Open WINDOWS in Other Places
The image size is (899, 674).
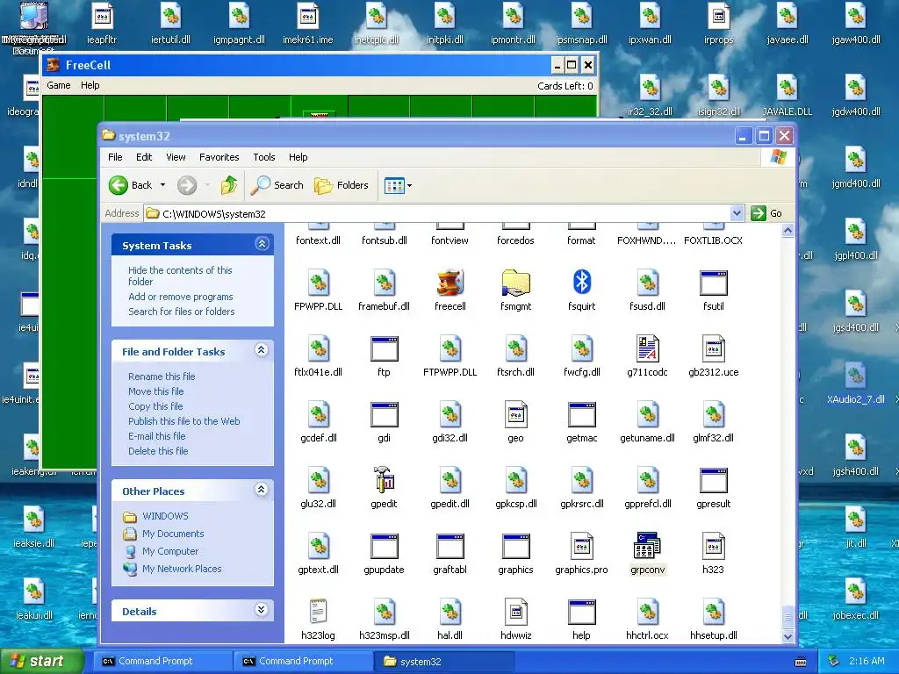click(165, 516)
